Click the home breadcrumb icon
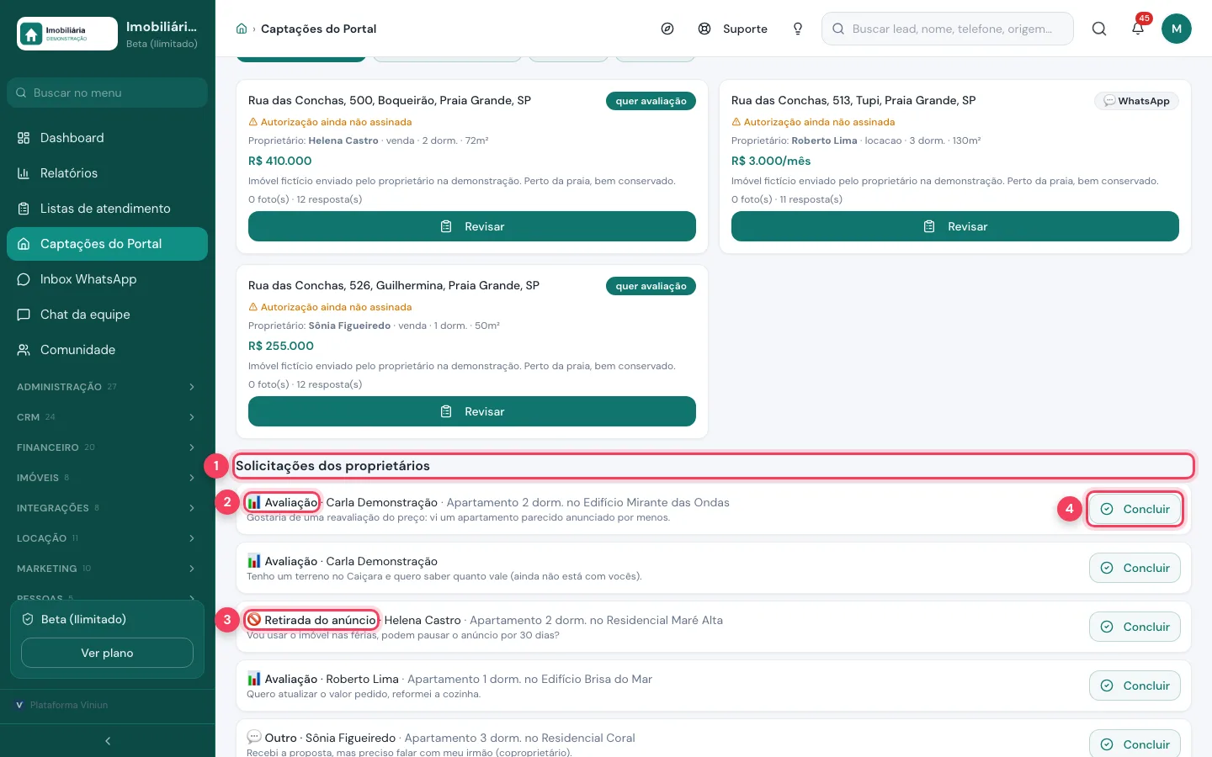The width and height of the screenshot is (1212, 757). 242,29
